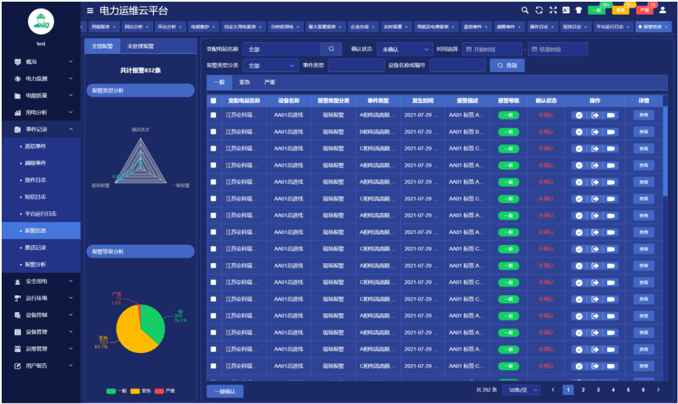This screenshot has width=678, height=404.
Task: Confirm the B相电流高限 alarm with check icon
Action: point(579,132)
